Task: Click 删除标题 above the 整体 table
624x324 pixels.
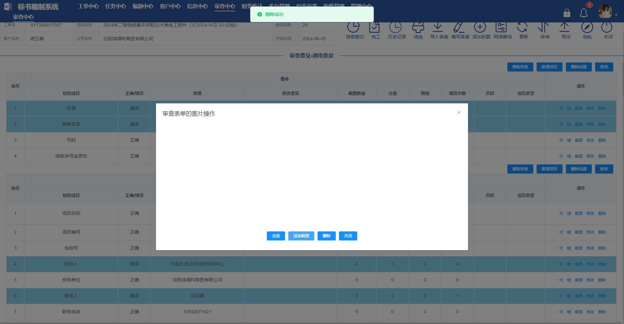Action: coord(579,67)
